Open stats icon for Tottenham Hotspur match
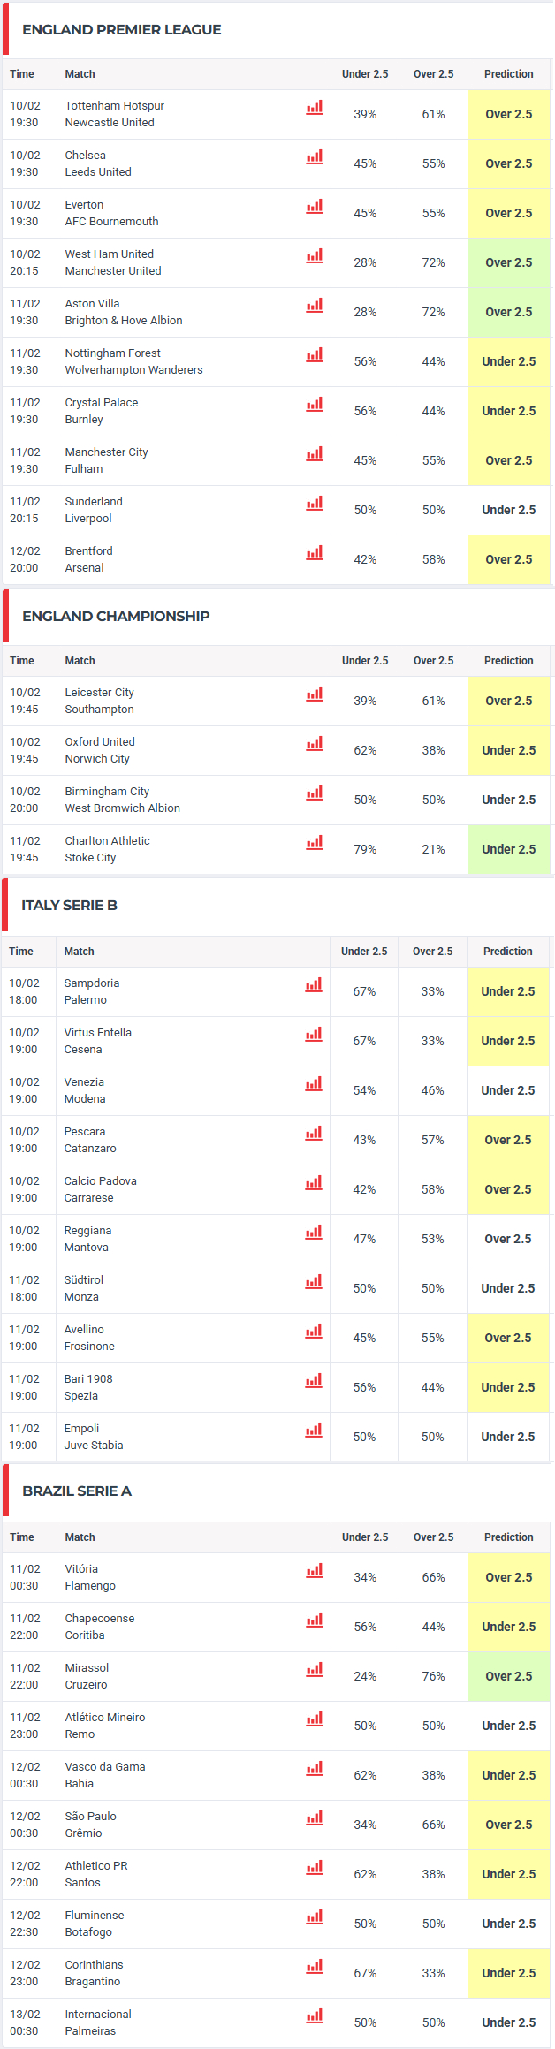The height and width of the screenshot is (2049, 555). [x=315, y=107]
